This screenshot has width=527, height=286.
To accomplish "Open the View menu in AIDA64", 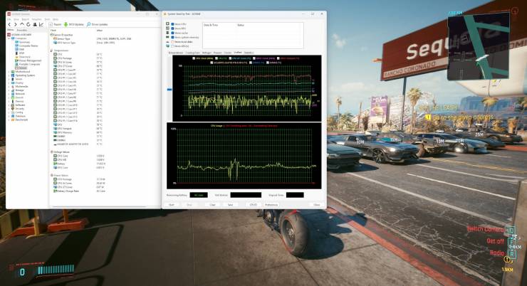I will [16, 19].
